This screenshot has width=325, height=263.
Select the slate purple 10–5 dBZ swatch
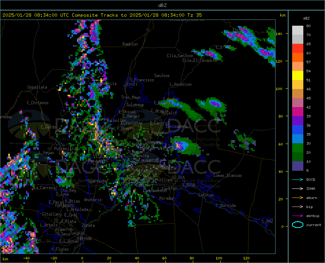click(298, 166)
